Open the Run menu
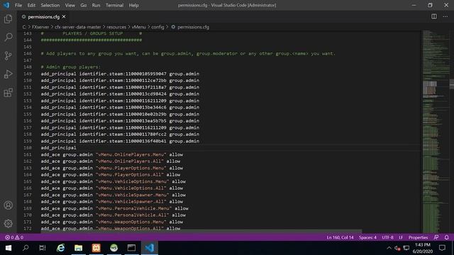454x255 pixels. coord(96,5)
